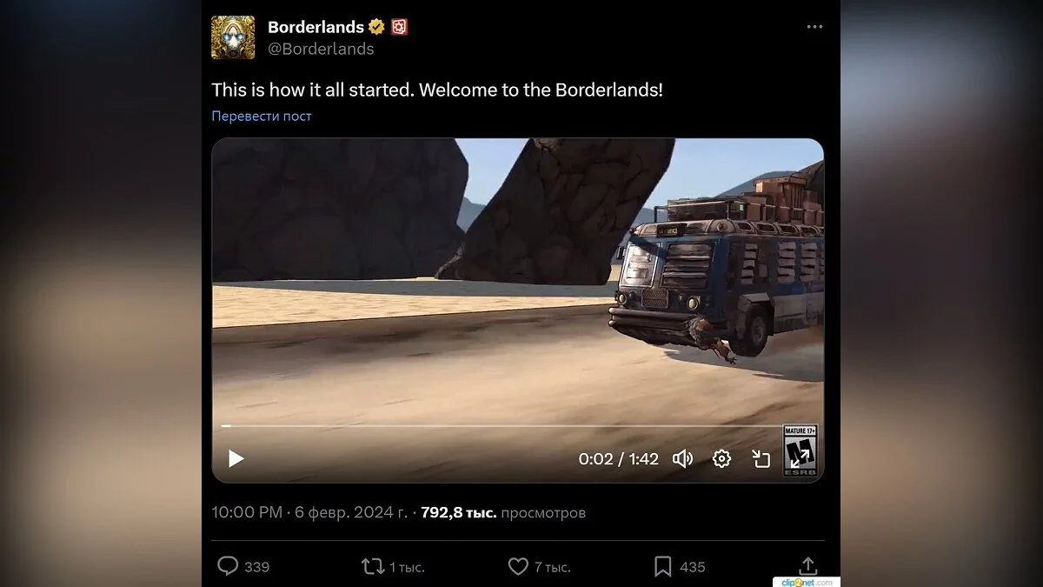
Task: Play the Borderlands video
Action: (236, 458)
